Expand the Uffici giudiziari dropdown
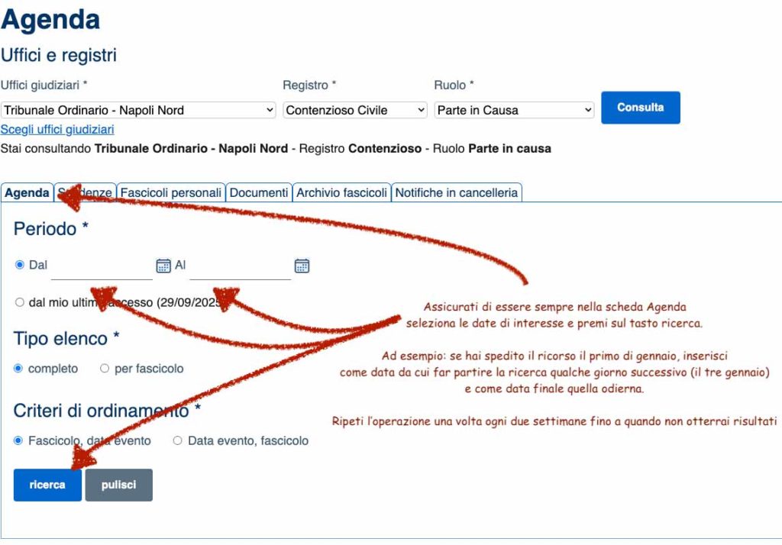Viewport: 782px width, 545px height. click(138, 110)
